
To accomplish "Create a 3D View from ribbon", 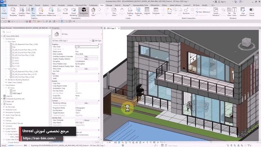I will (x=93, y=12).
